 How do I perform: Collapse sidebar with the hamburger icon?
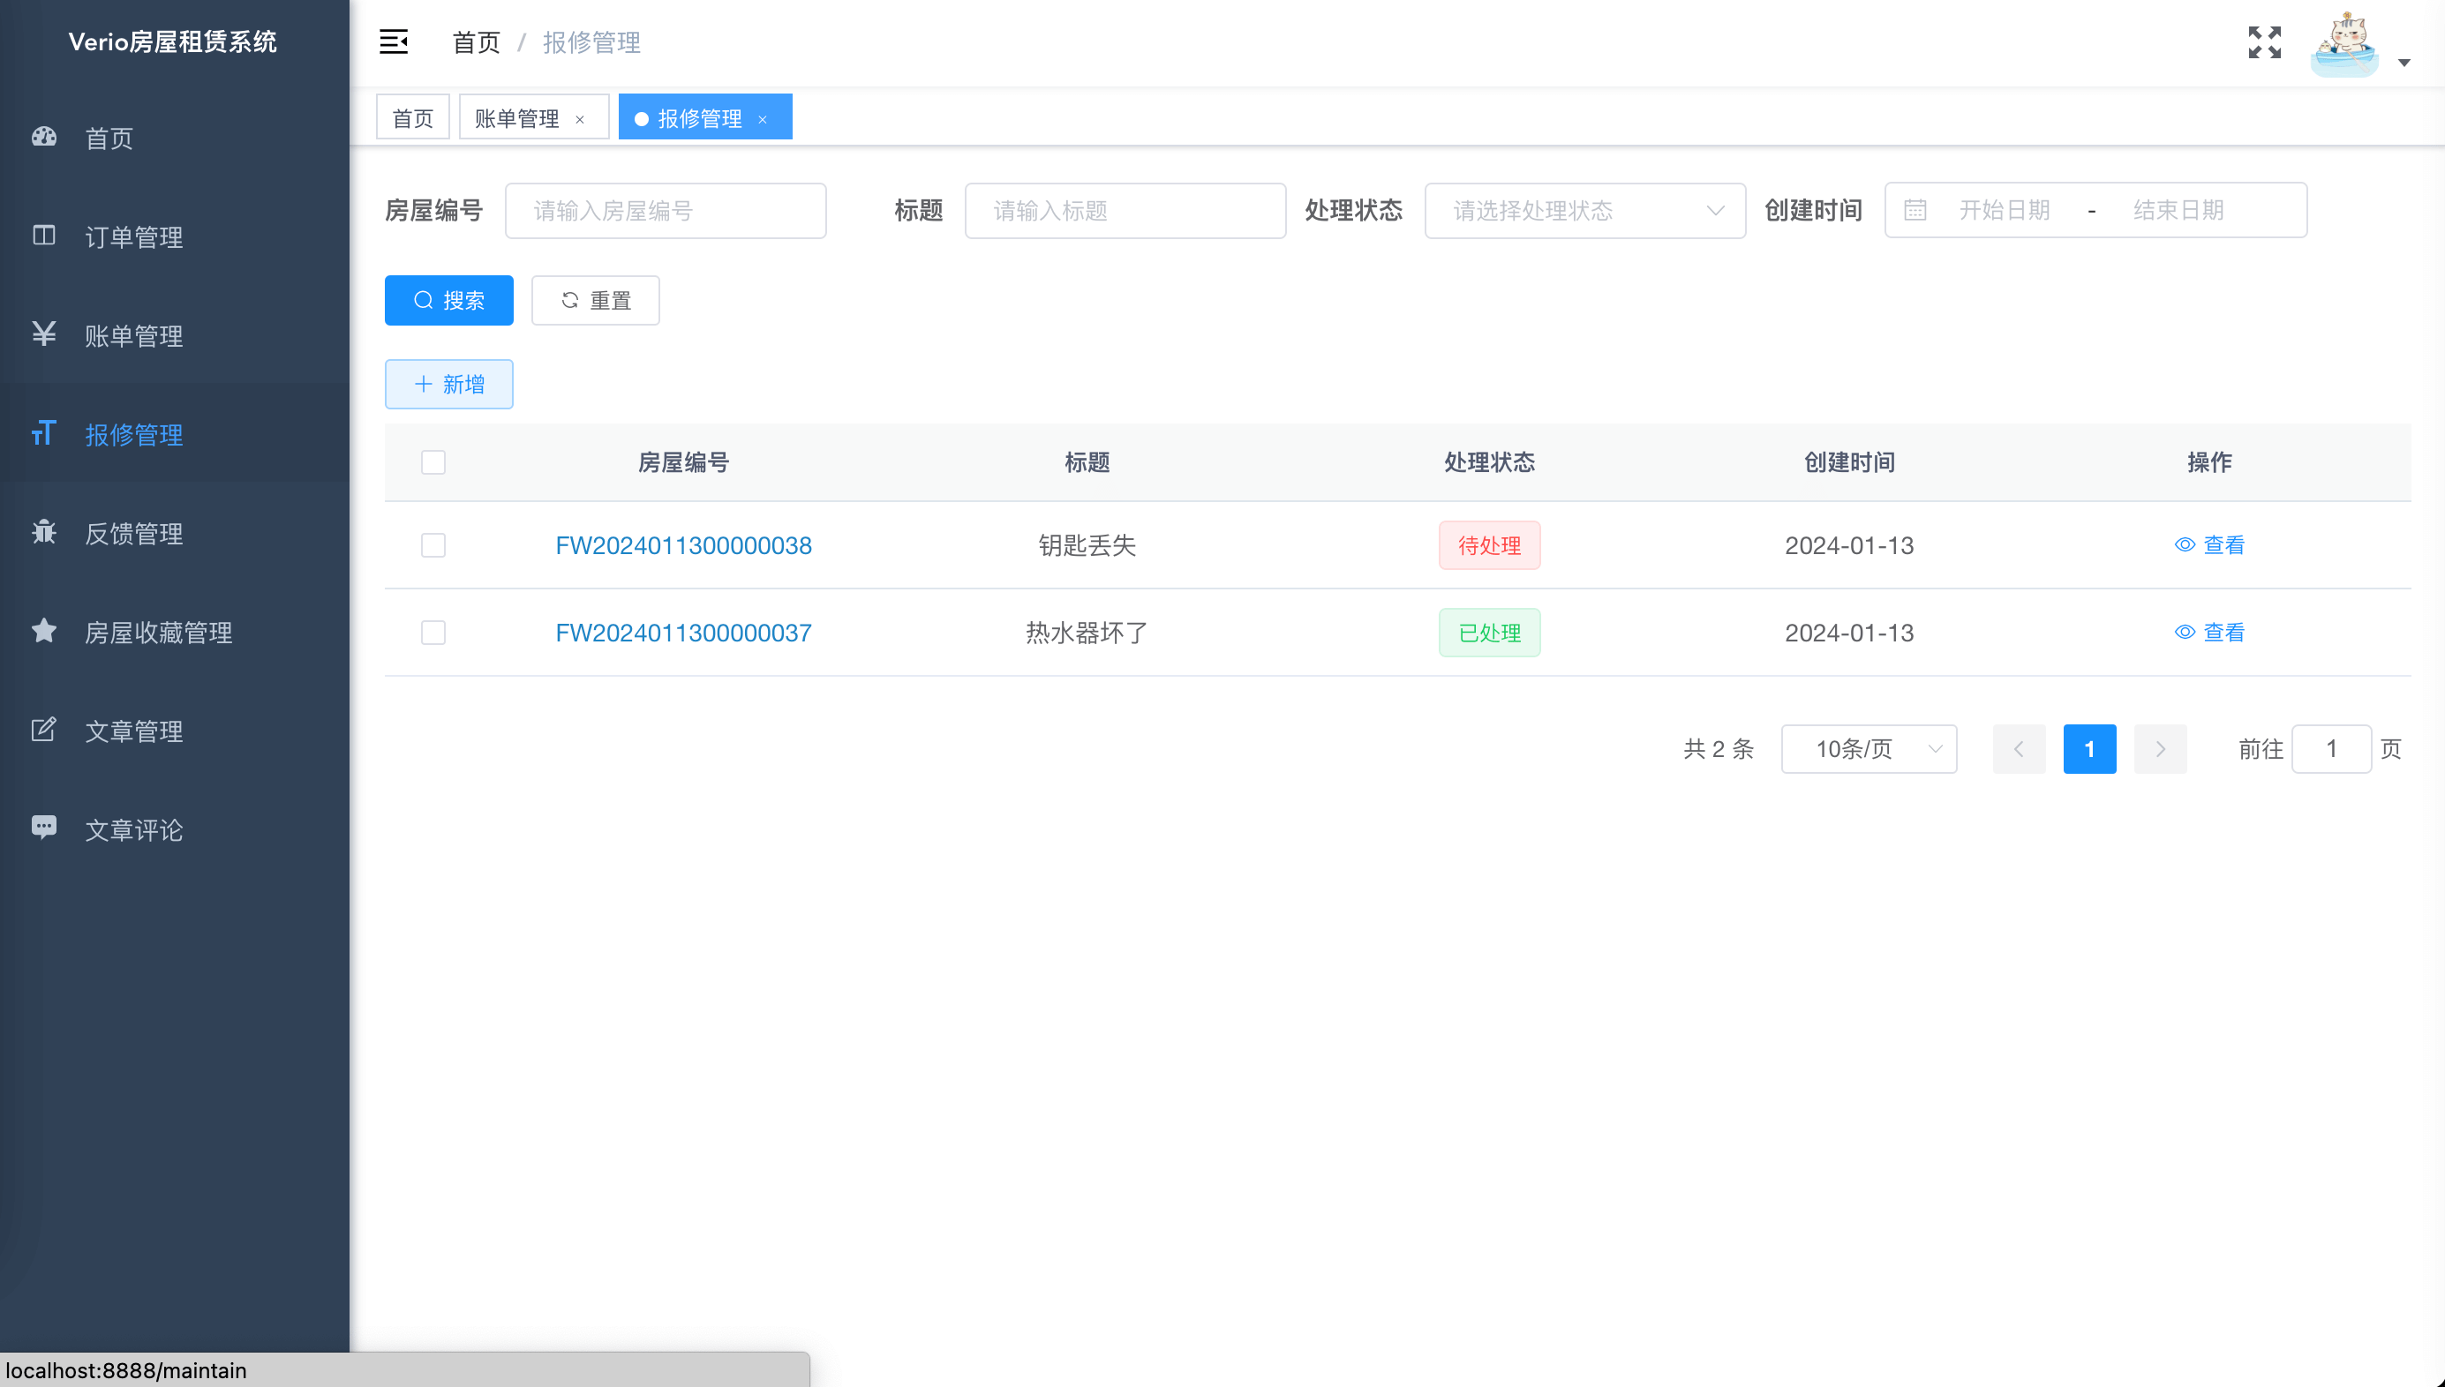[394, 42]
